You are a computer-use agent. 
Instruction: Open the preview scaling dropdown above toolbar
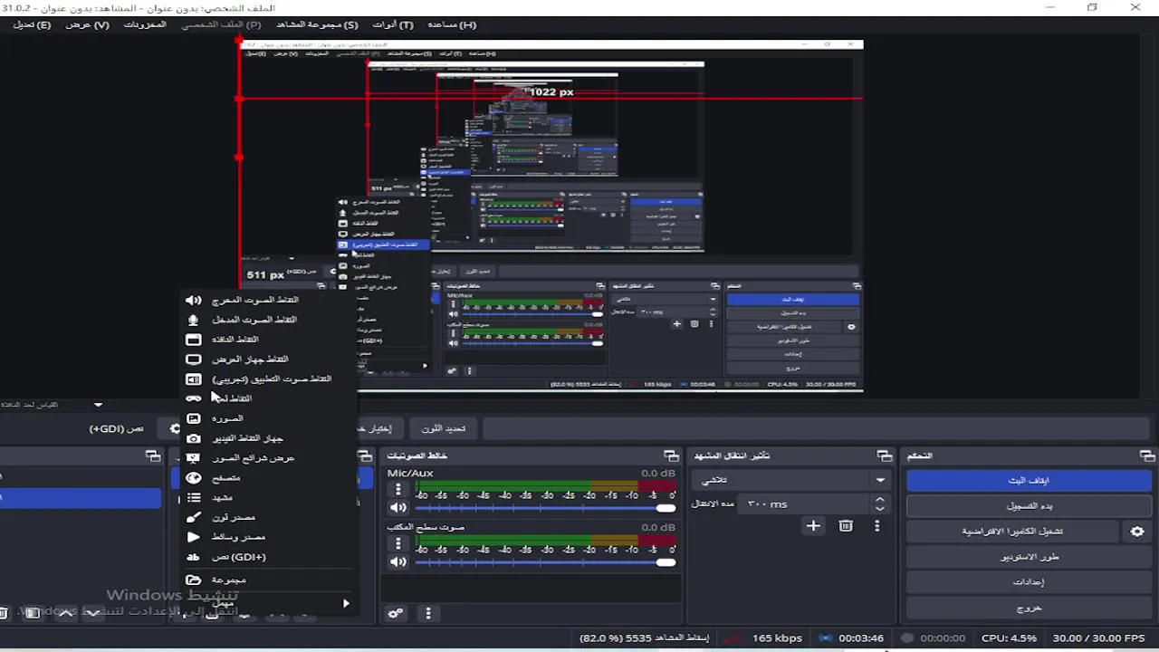[x=98, y=405]
